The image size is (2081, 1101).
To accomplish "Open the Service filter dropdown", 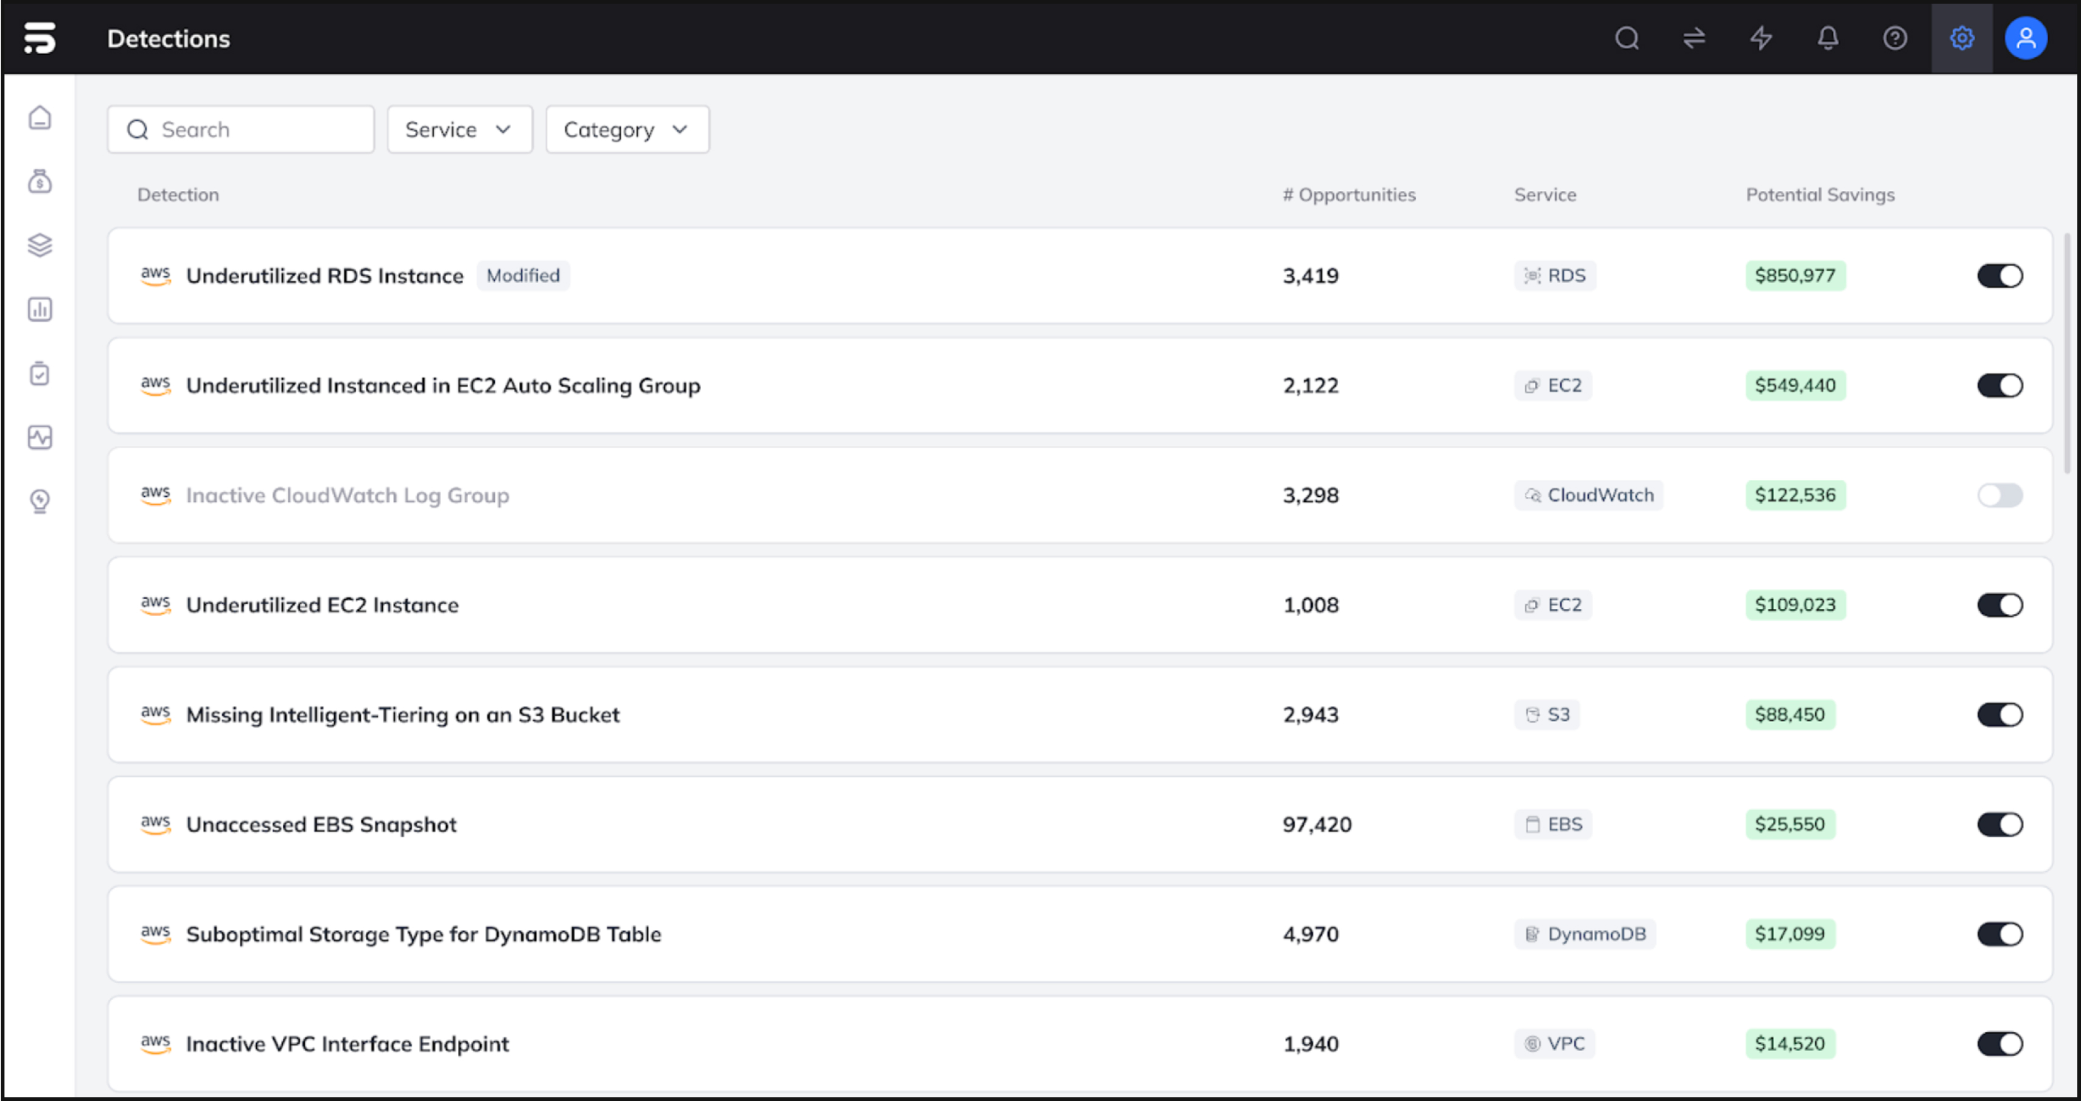I will coord(459,129).
